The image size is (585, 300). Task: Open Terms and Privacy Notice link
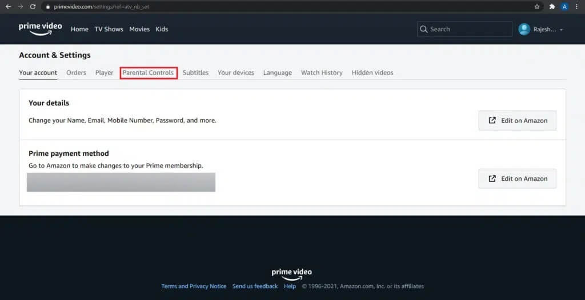tap(194, 286)
